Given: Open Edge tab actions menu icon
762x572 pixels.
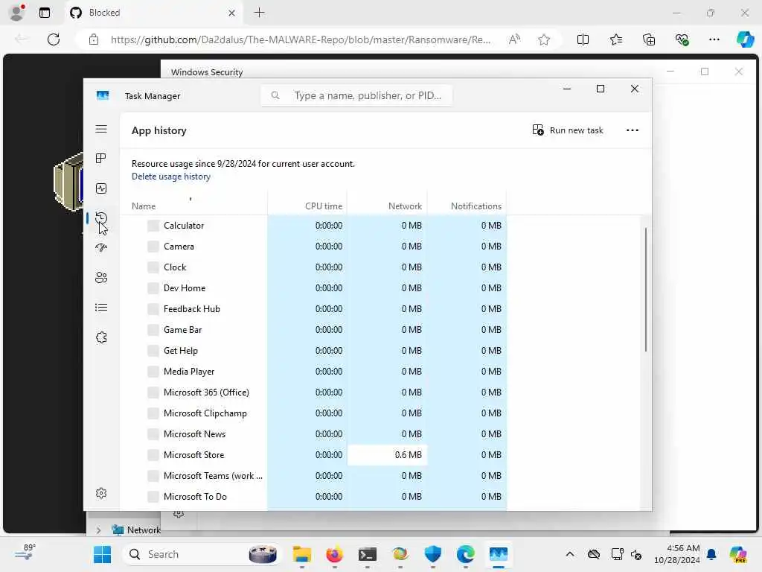Looking at the screenshot, I should (x=44, y=13).
